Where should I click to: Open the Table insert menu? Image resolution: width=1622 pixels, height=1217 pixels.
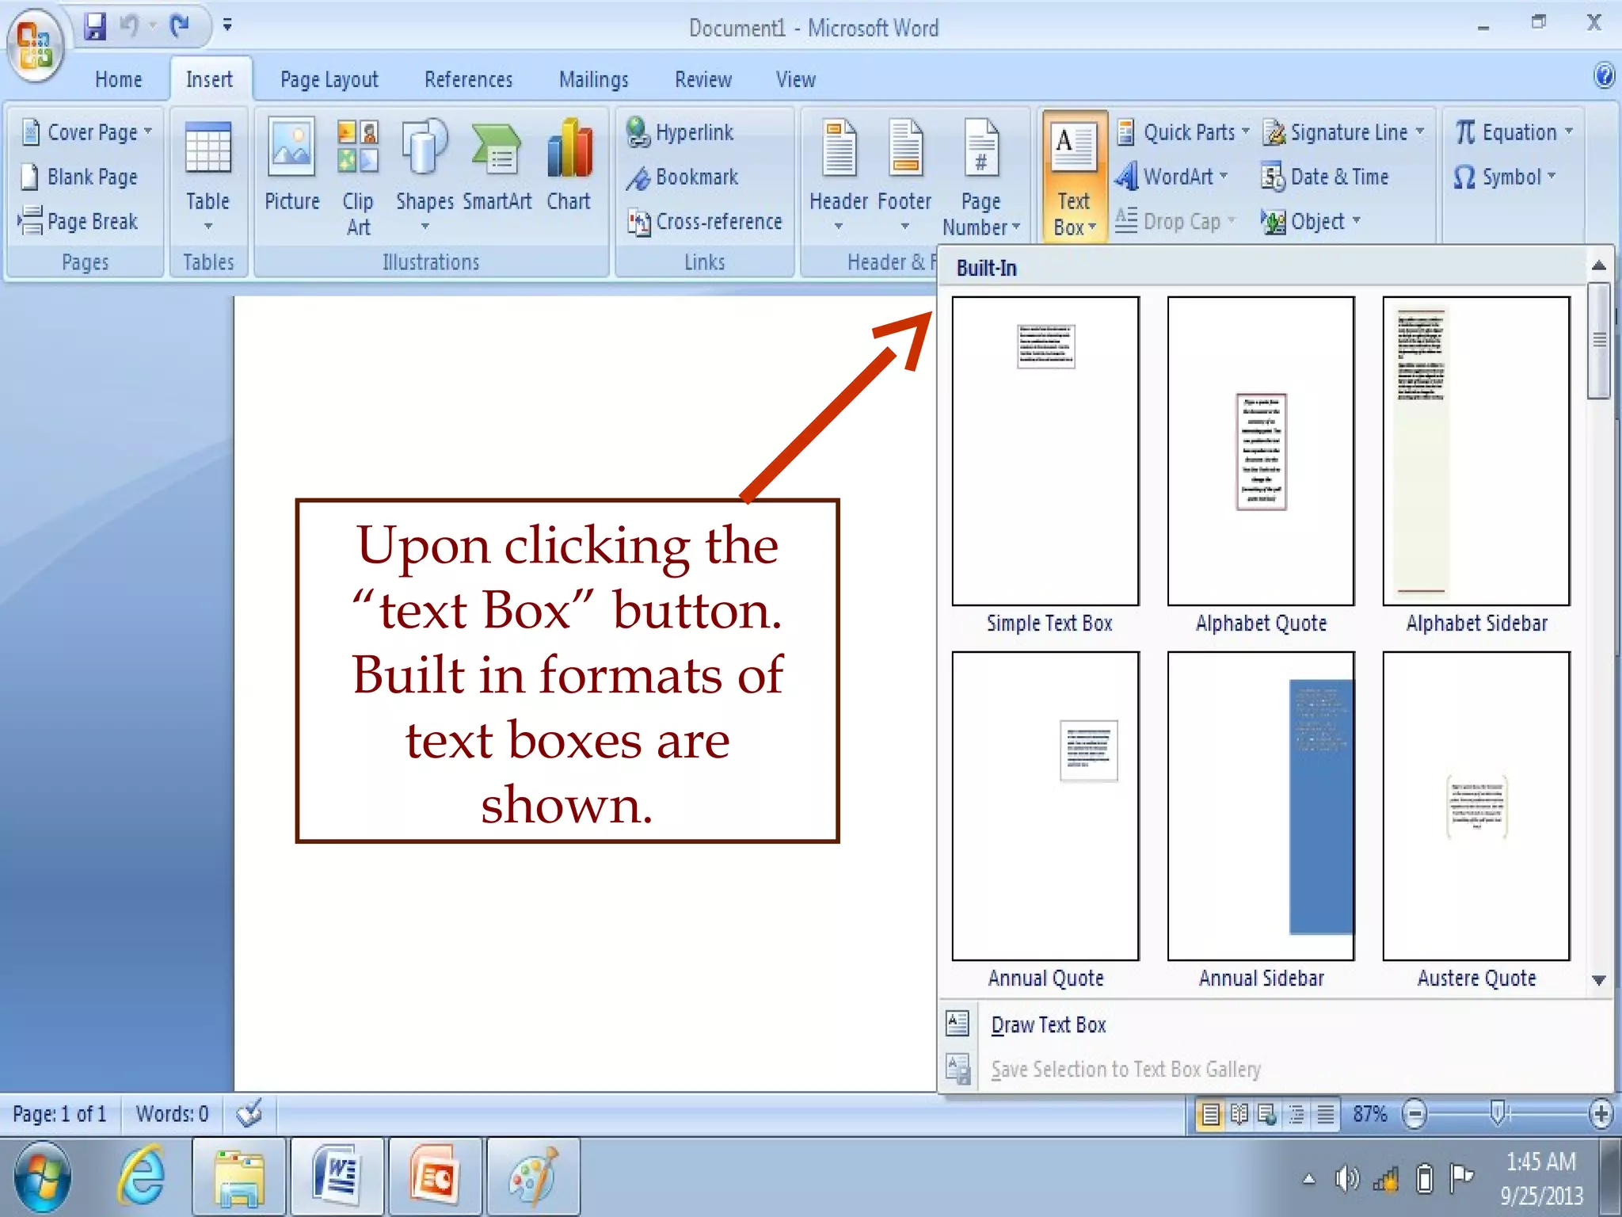(208, 176)
